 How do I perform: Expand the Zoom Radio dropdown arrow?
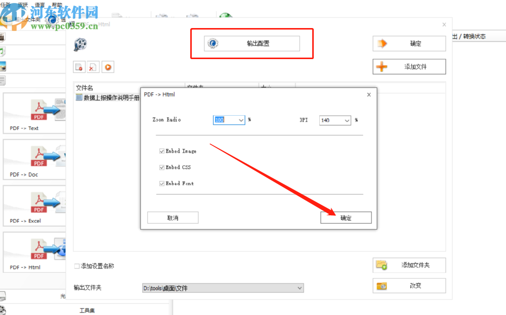[241, 120]
